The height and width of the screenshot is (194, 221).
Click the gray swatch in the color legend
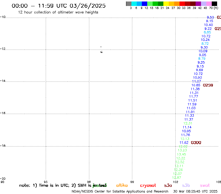coord(129,4)
